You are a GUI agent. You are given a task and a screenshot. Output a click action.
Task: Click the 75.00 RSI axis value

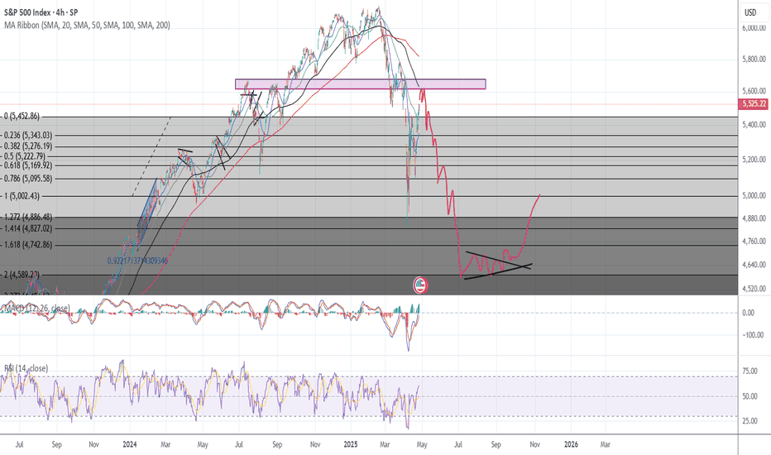coord(749,371)
